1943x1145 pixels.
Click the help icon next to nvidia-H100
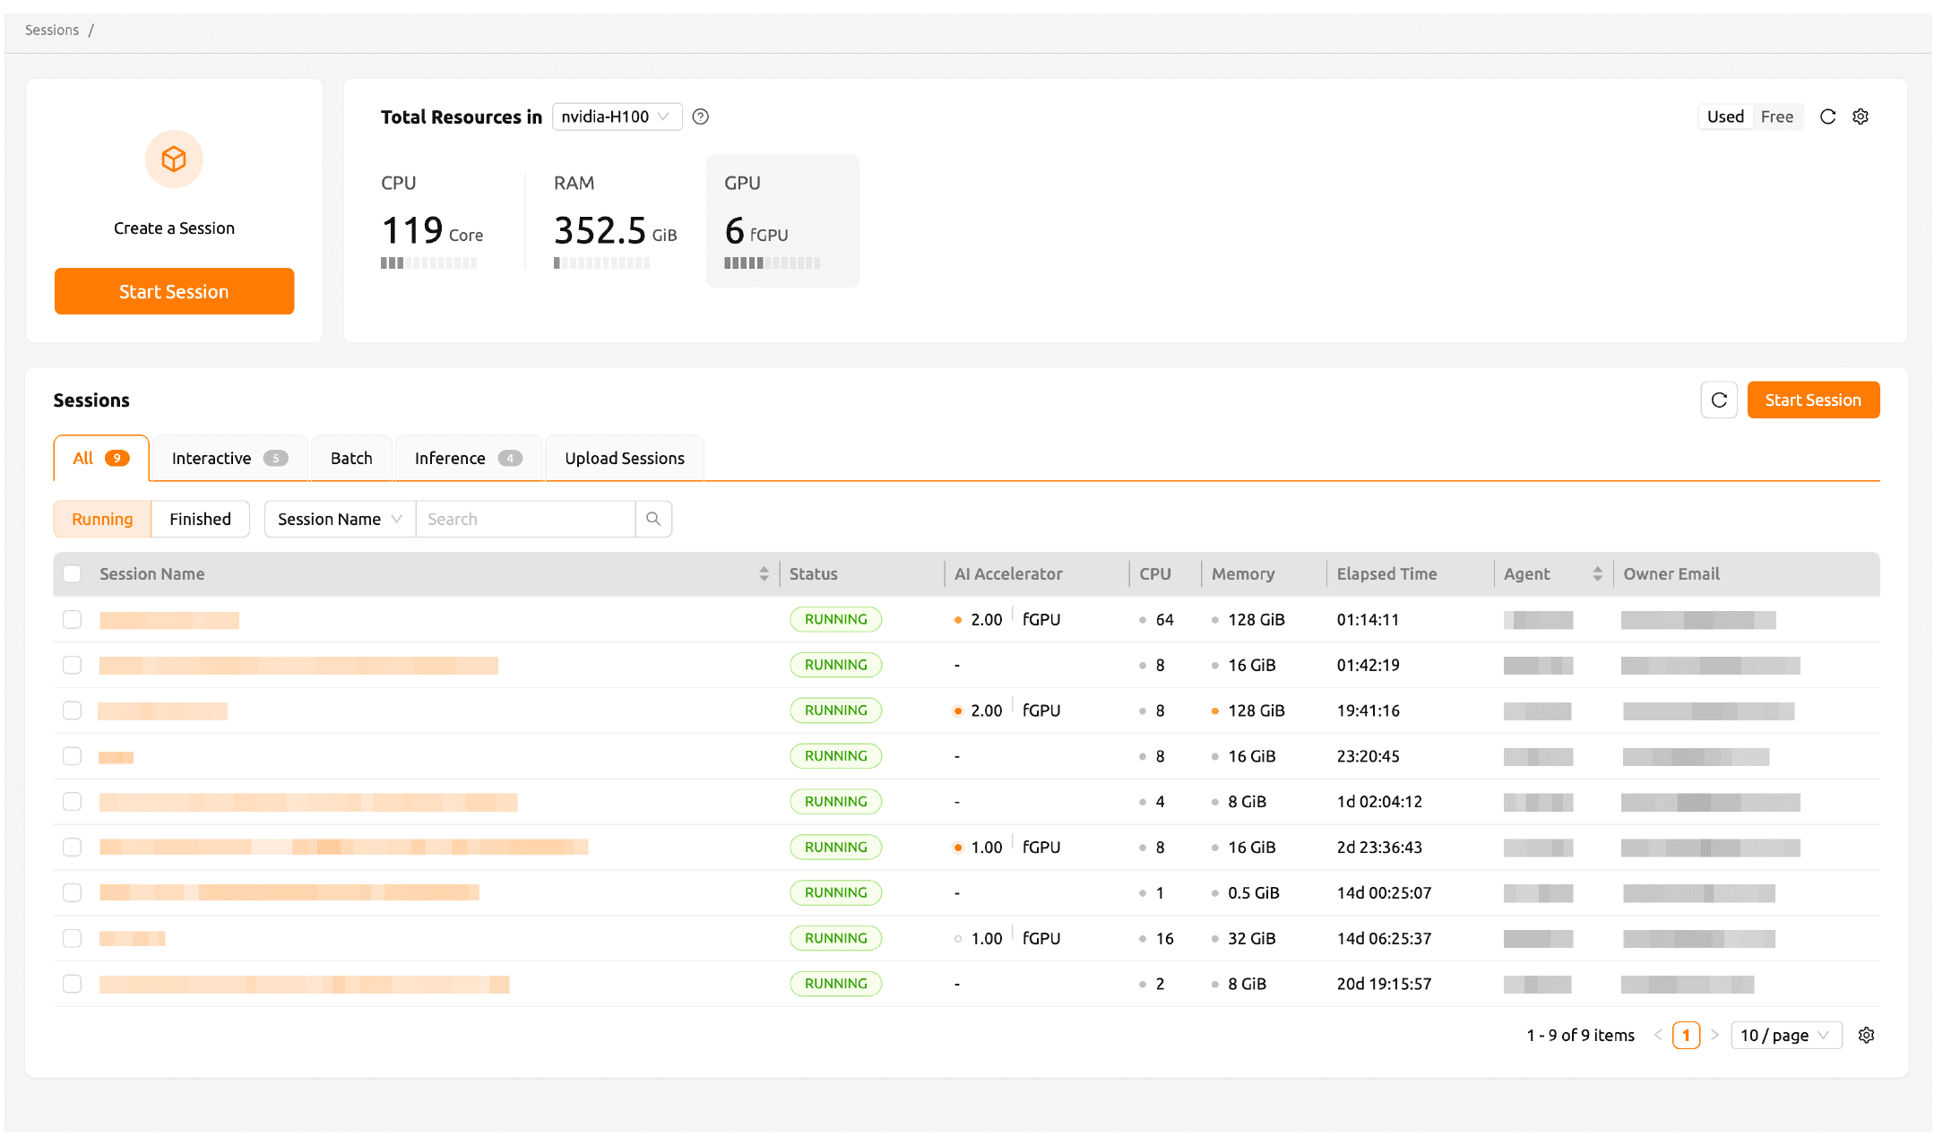pos(700,116)
